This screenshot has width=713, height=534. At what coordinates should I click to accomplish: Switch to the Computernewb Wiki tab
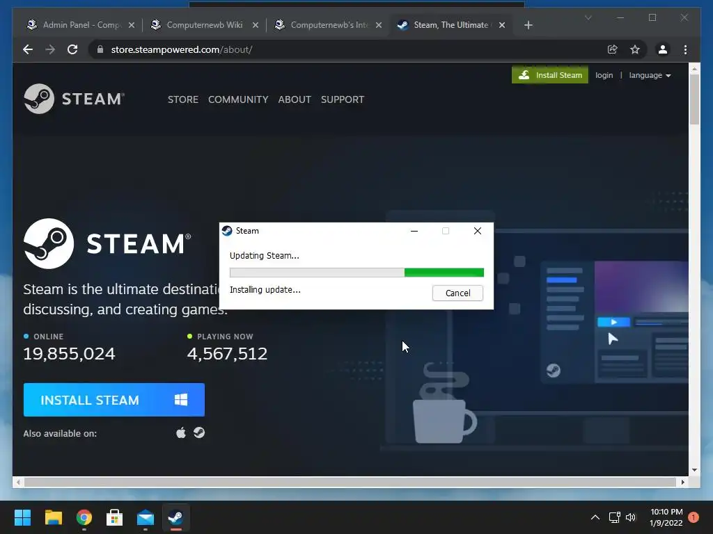pyautogui.click(x=204, y=25)
